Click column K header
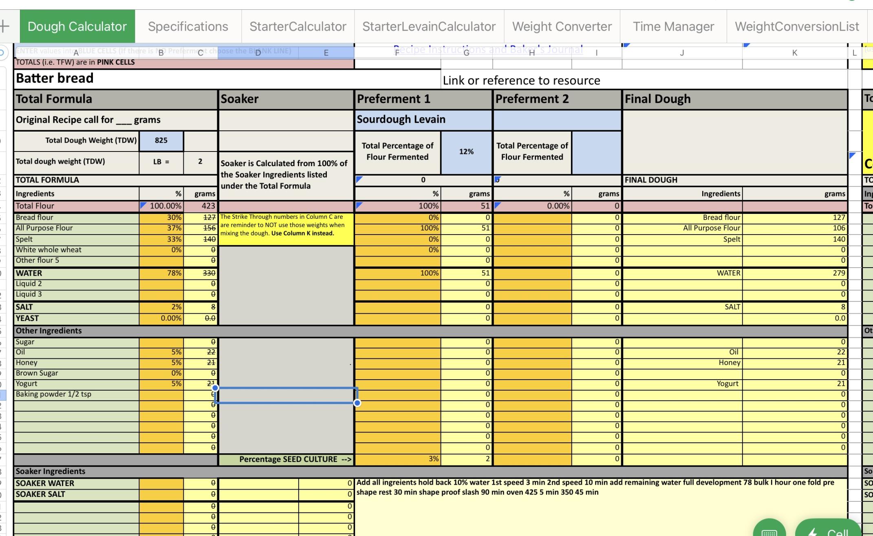 tap(794, 53)
